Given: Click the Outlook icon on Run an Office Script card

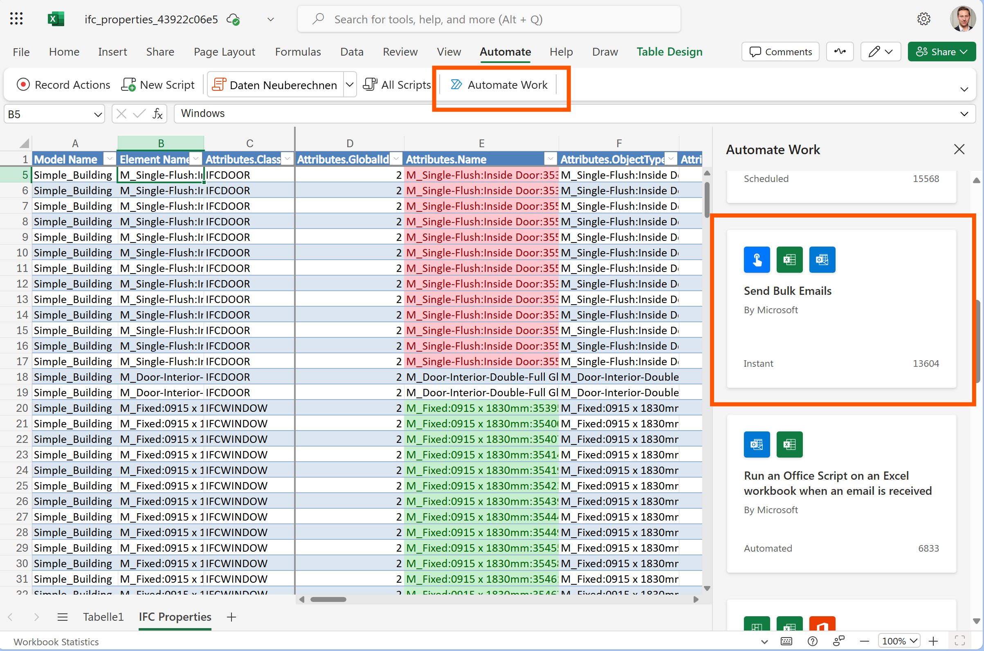Looking at the screenshot, I should point(757,444).
